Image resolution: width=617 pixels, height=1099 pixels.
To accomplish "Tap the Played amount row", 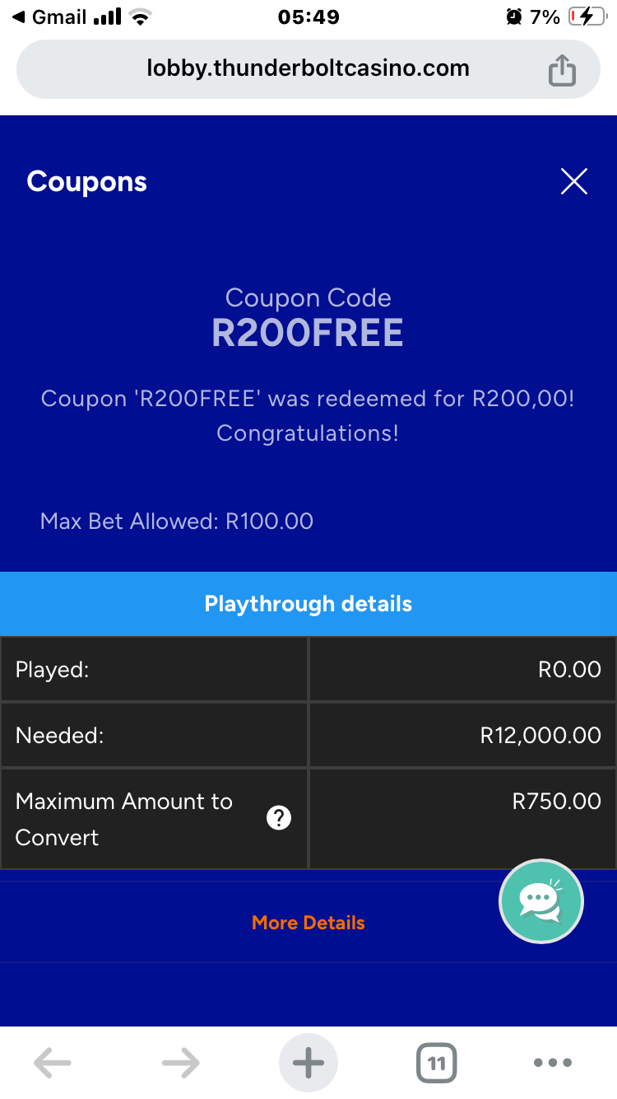I will [308, 669].
